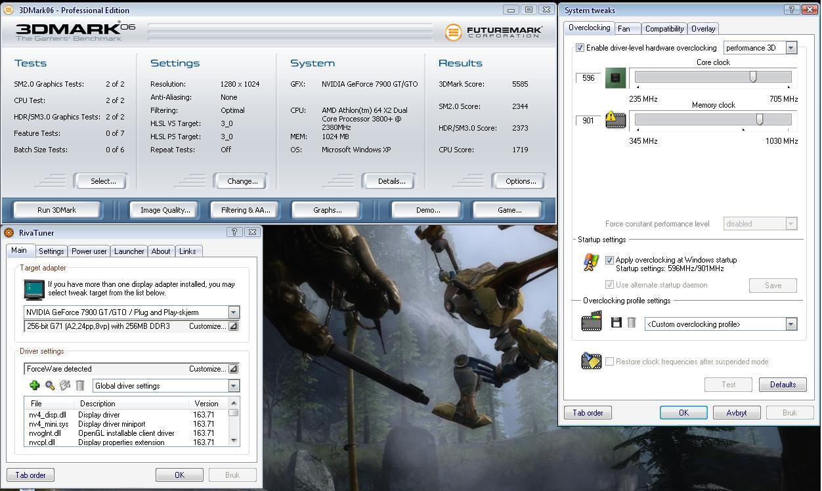
Task: Open RivaTuner Launcher tab
Action: click(x=129, y=251)
